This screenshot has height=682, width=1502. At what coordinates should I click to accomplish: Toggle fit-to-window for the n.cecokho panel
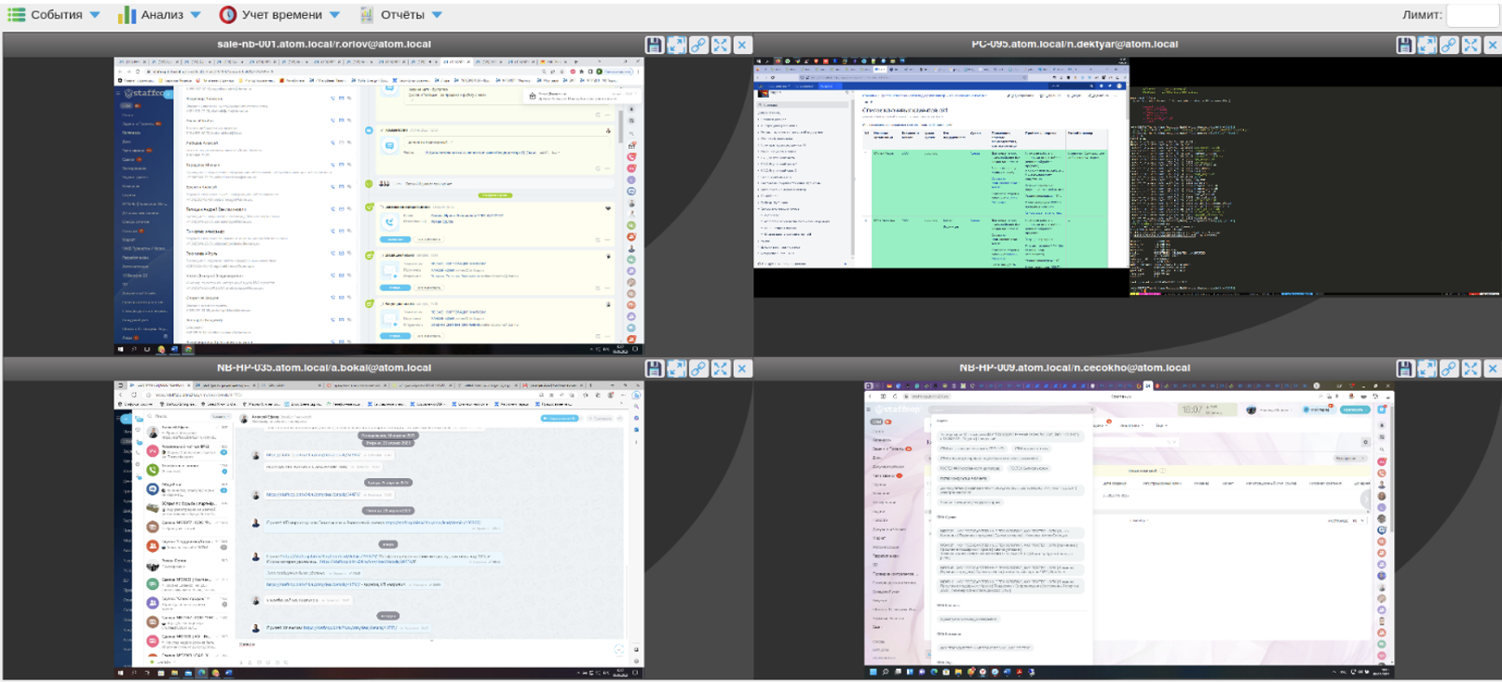point(1428,368)
